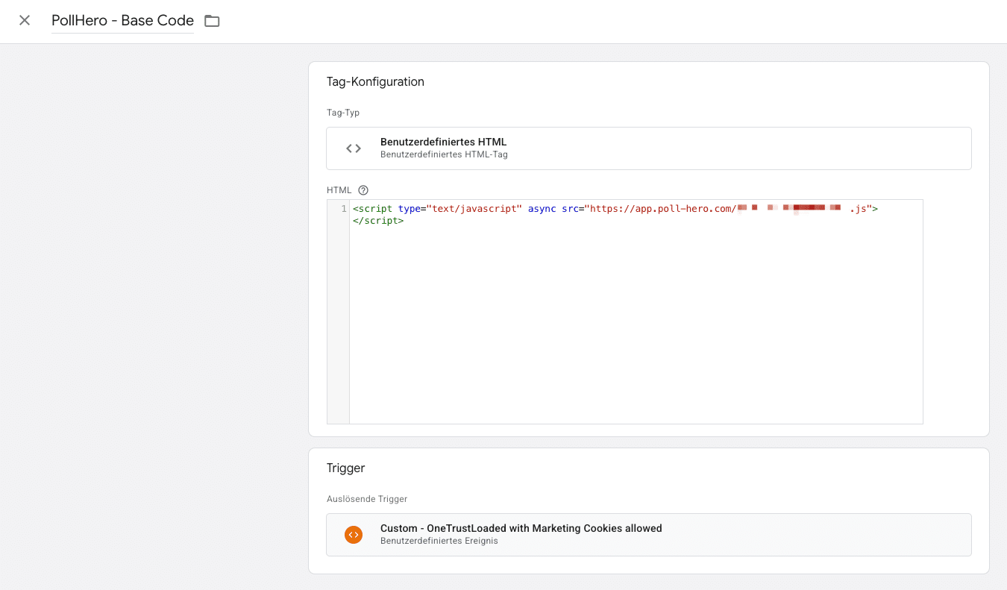Click the Auslösende Trigger label
This screenshot has height=590, width=1007.
[367, 499]
